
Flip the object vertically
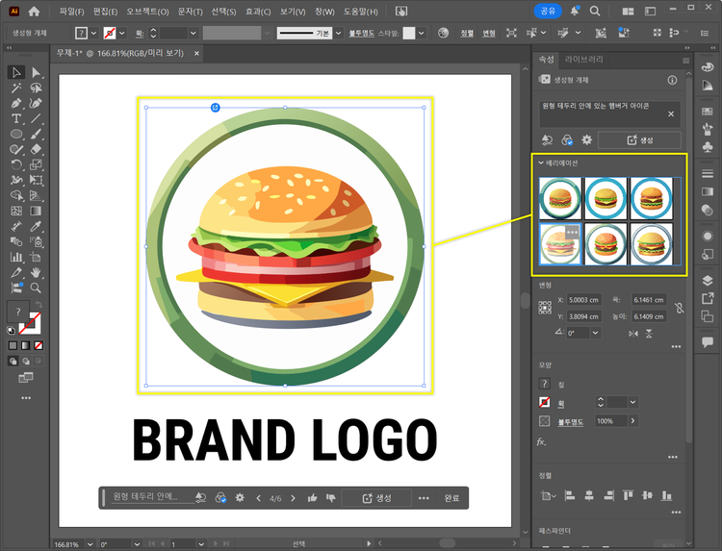point(649,334)
